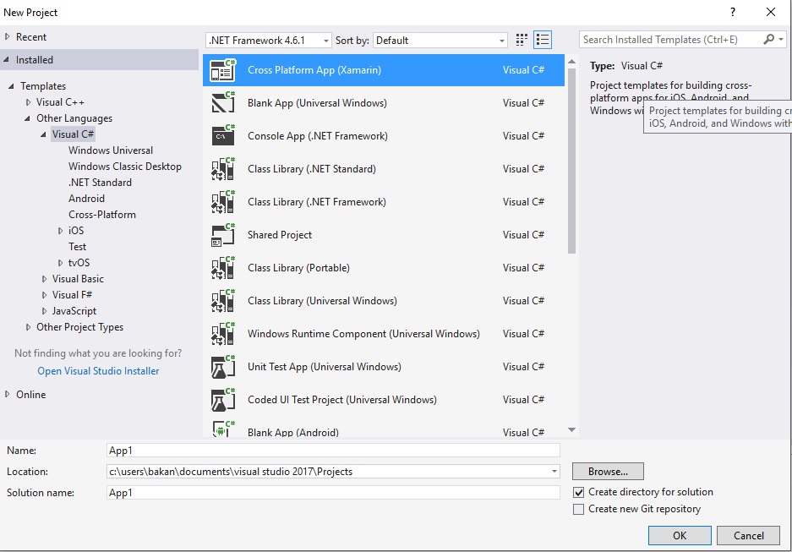This screenshot has height=552, width=792.
Task: Click the Solution name input field
Action: (x=333, y=493)
